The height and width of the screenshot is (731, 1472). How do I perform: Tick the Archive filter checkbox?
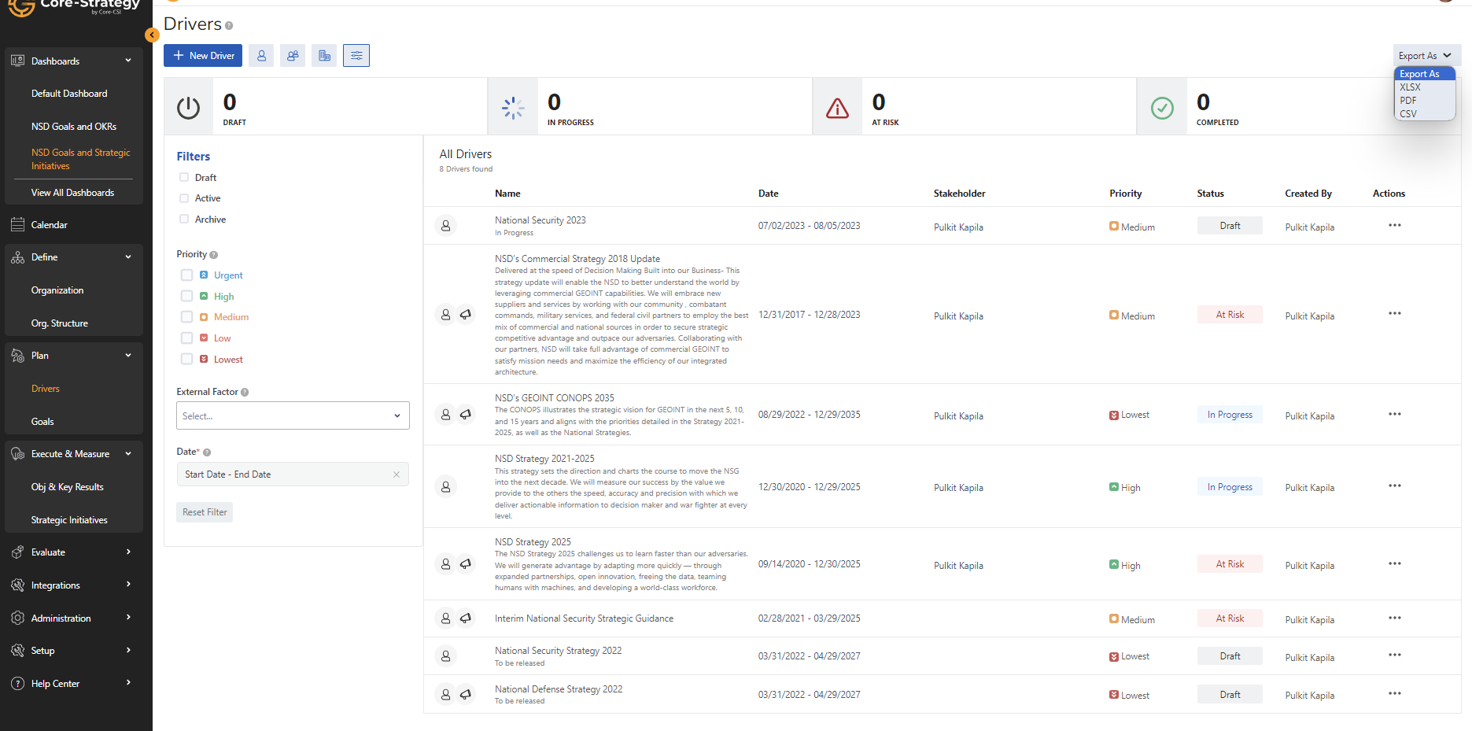184,220
